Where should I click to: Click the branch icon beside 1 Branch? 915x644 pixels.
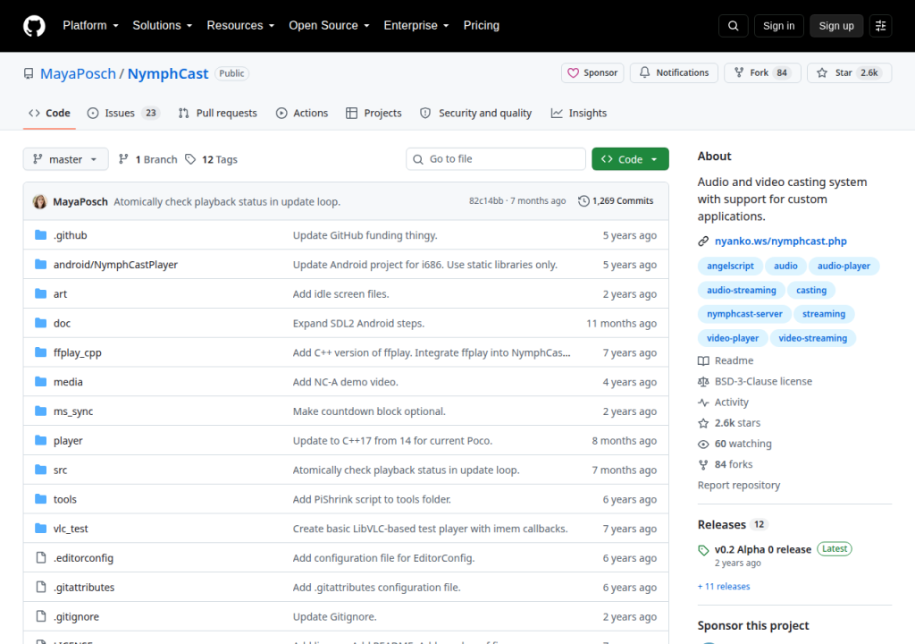pos(123,159)
